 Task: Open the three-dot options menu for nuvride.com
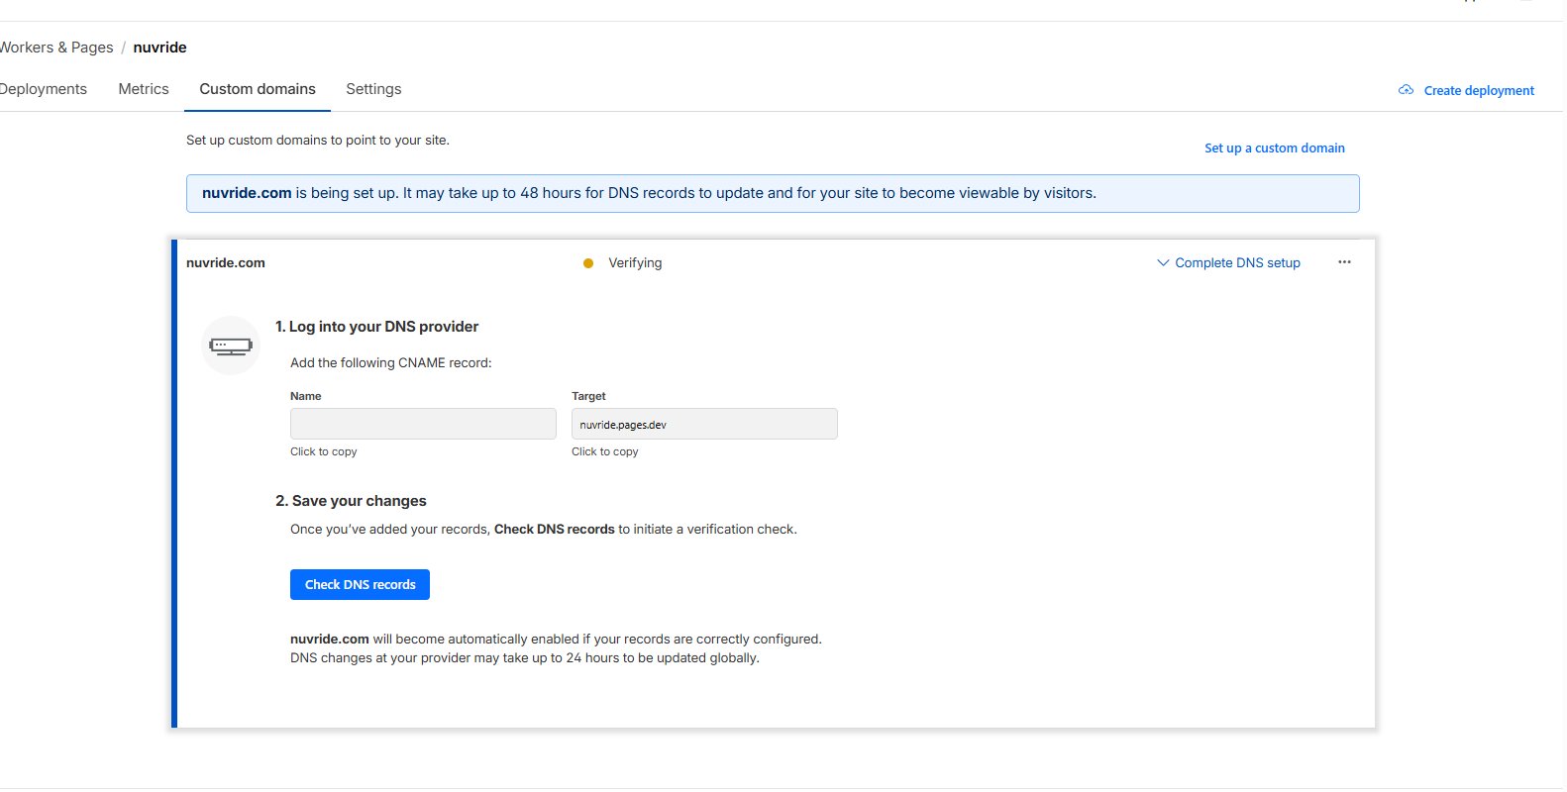tap(1344, 262)
